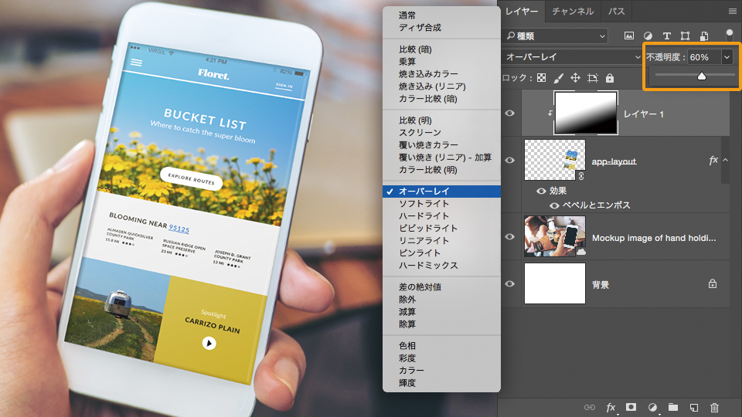742x417 pixels.
Task: Click link layers icon at panel bottom
Action: pyautogui.click(x=589, y=407)
